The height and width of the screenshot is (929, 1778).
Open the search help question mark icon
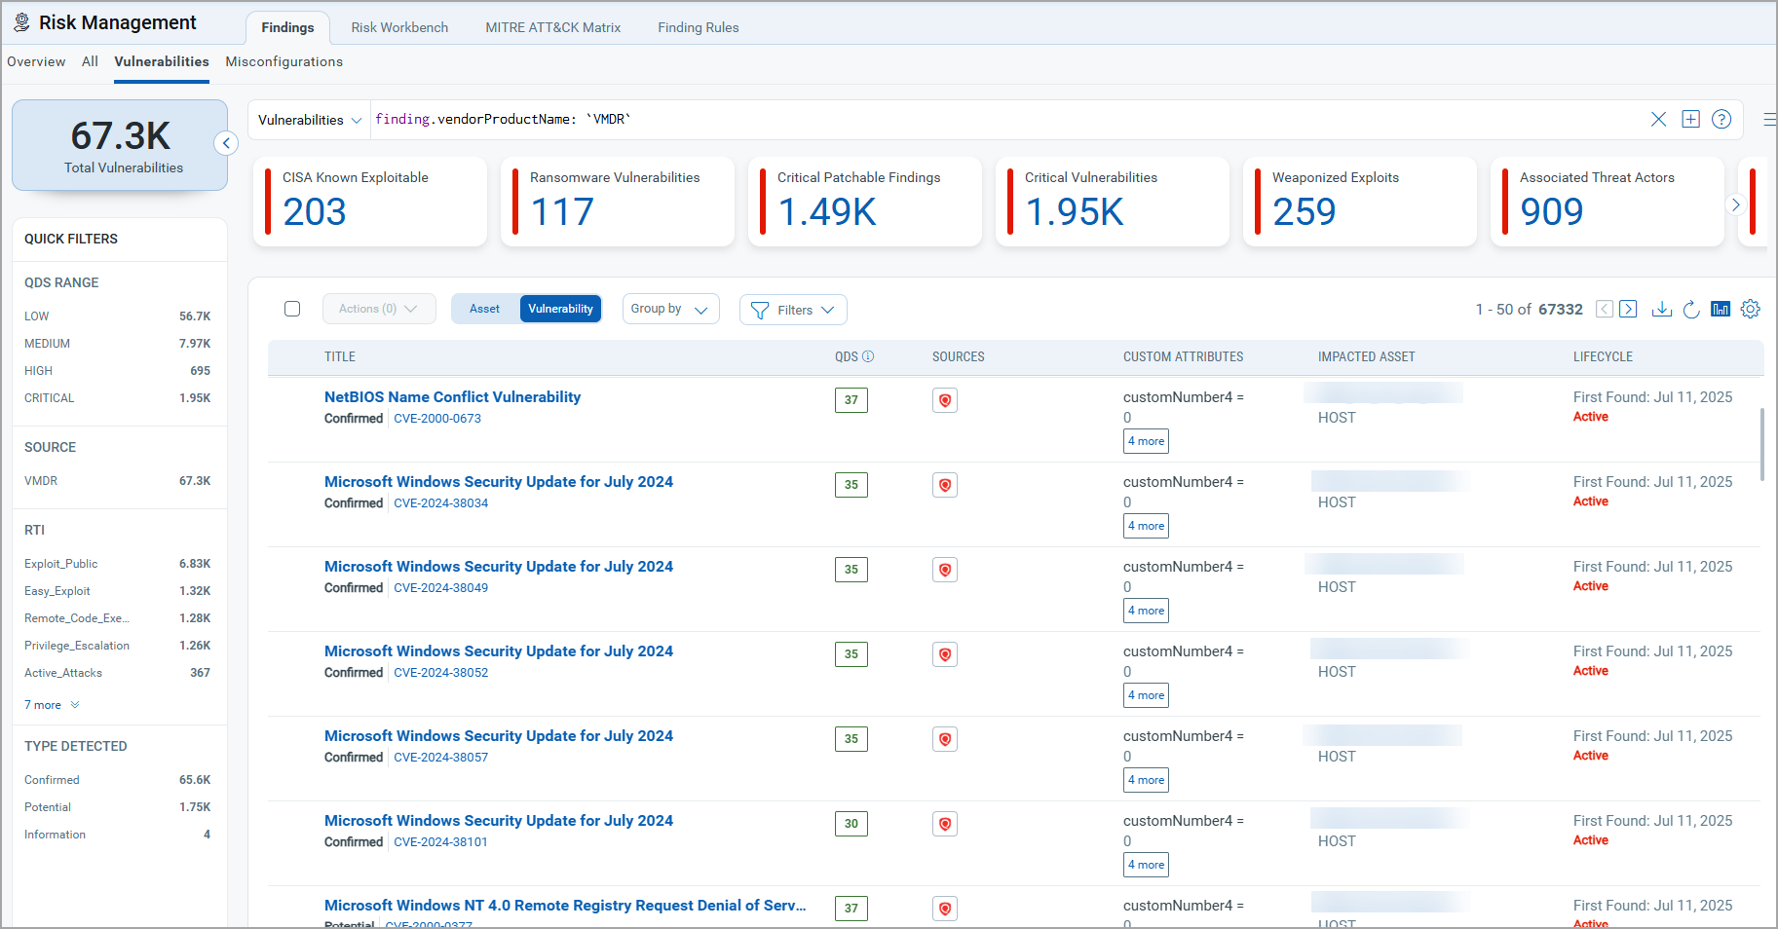pyautogui.click(x=1721, y=119)
